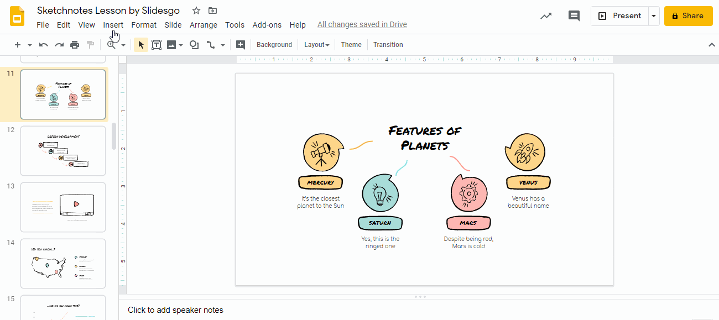719x320 pixels.
Task: Click the MERCURY label on slide
Action: tap(321, 182)
